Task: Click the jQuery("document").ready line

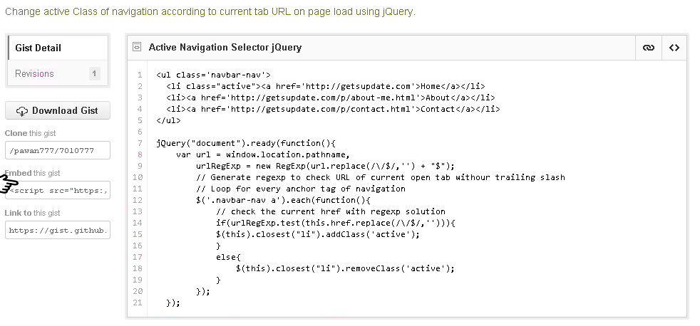Action: (x=246, y=143)
